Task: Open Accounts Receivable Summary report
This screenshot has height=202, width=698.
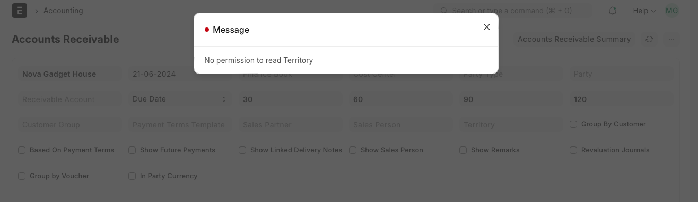Action: click(574, 39)
